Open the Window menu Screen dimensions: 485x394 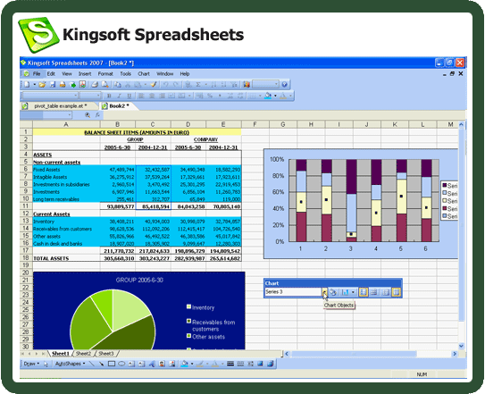[165, 73]
